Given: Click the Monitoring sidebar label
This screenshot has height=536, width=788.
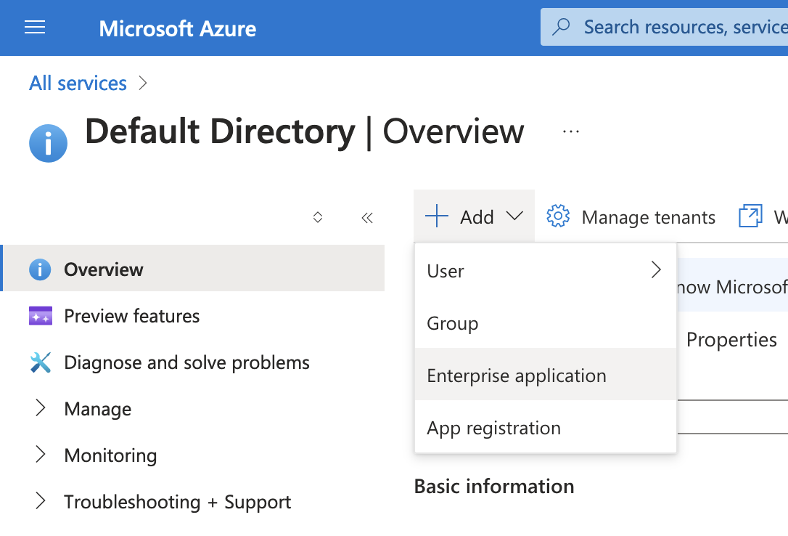Looking at the screenshot, I should click(x=110, y=455).
